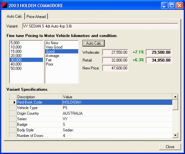Image resolution: width=185 pixels, height=154 pixels.
Task: Choose the Fair condition
Action: pyautogui.click(x=62, y=60)
